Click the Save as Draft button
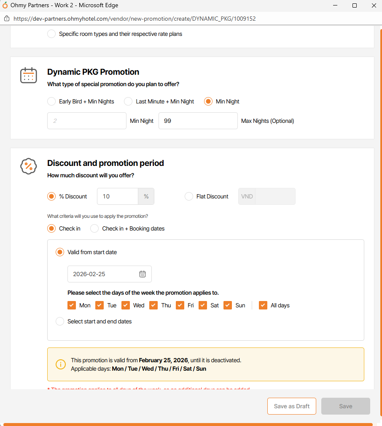 point(291,406)
